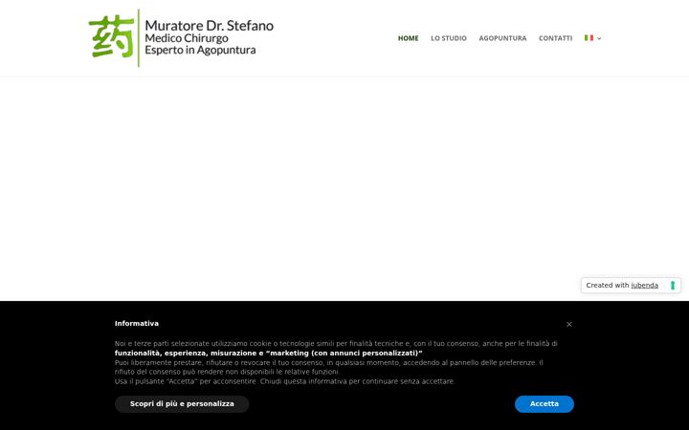The image size is (689, 430).
Task: Click the 'Created with' label
Action: coord(608,285)
